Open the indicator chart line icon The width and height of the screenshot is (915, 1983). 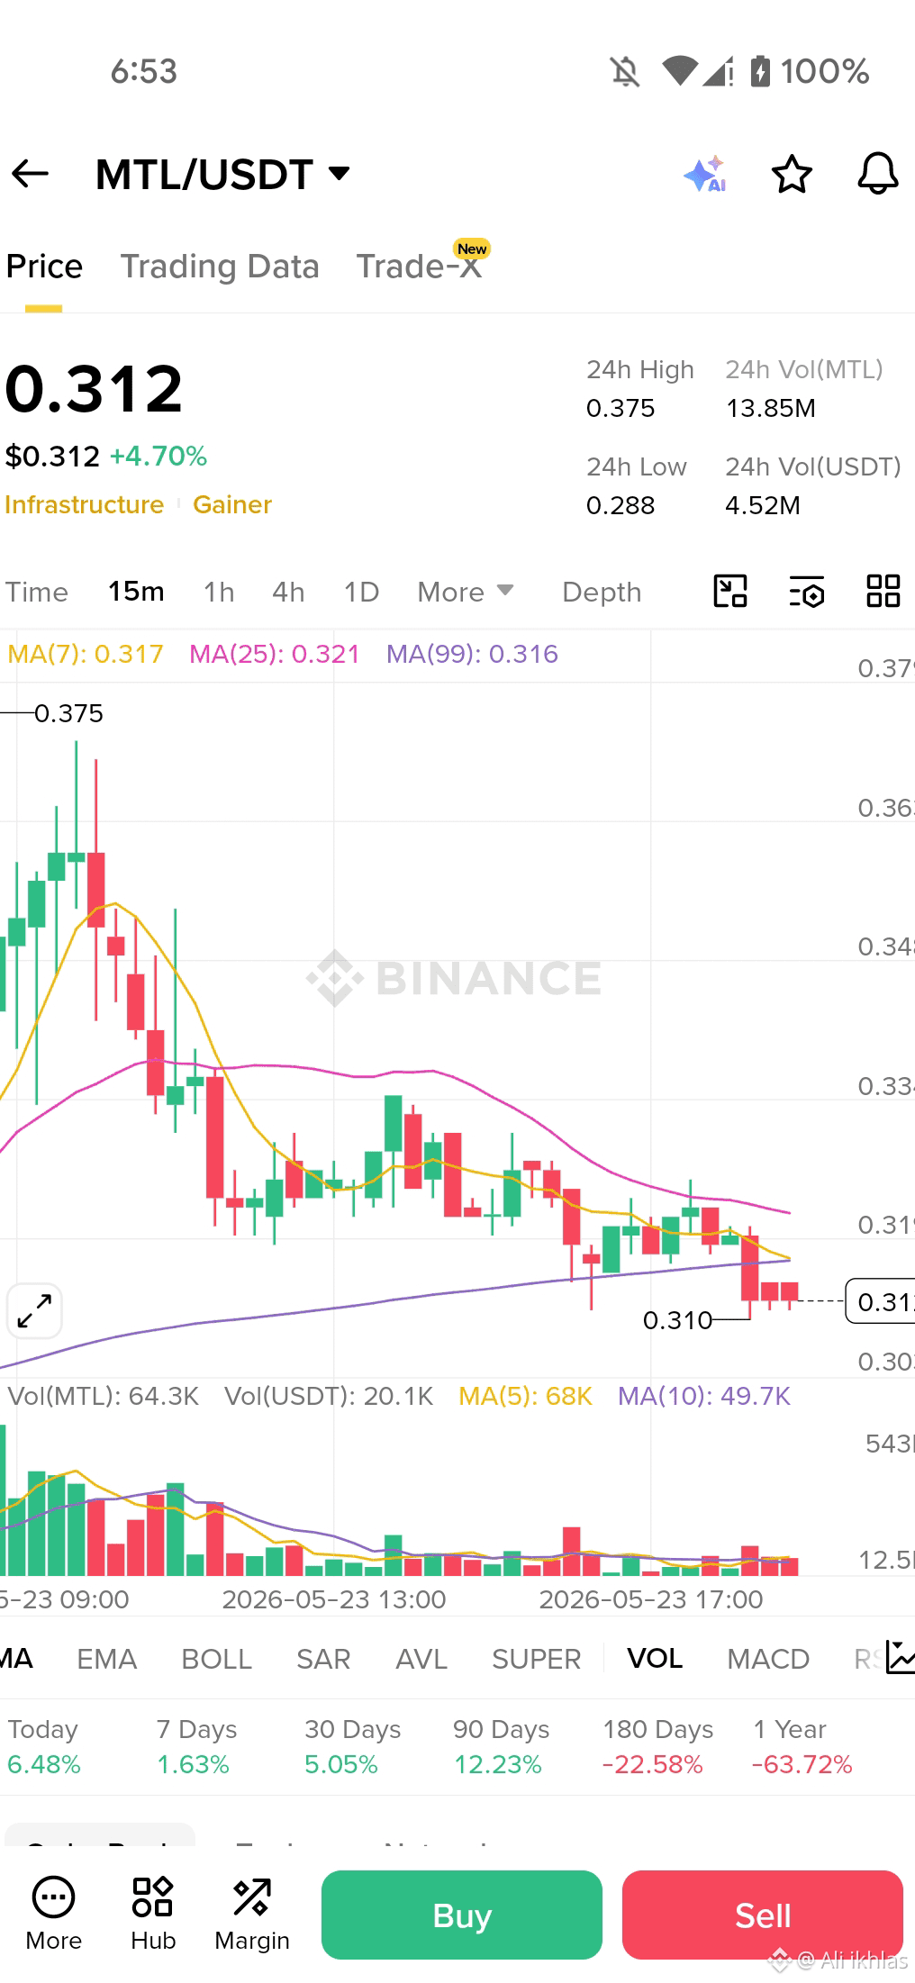click(900, 1657)
